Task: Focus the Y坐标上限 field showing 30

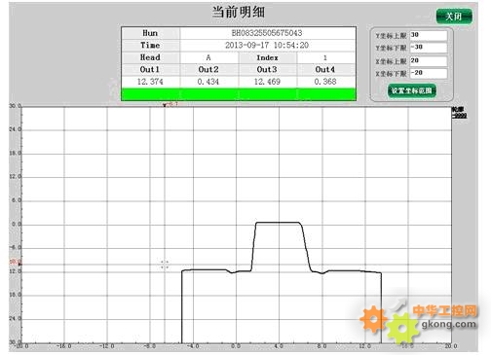Action: [x=429, y=35]
